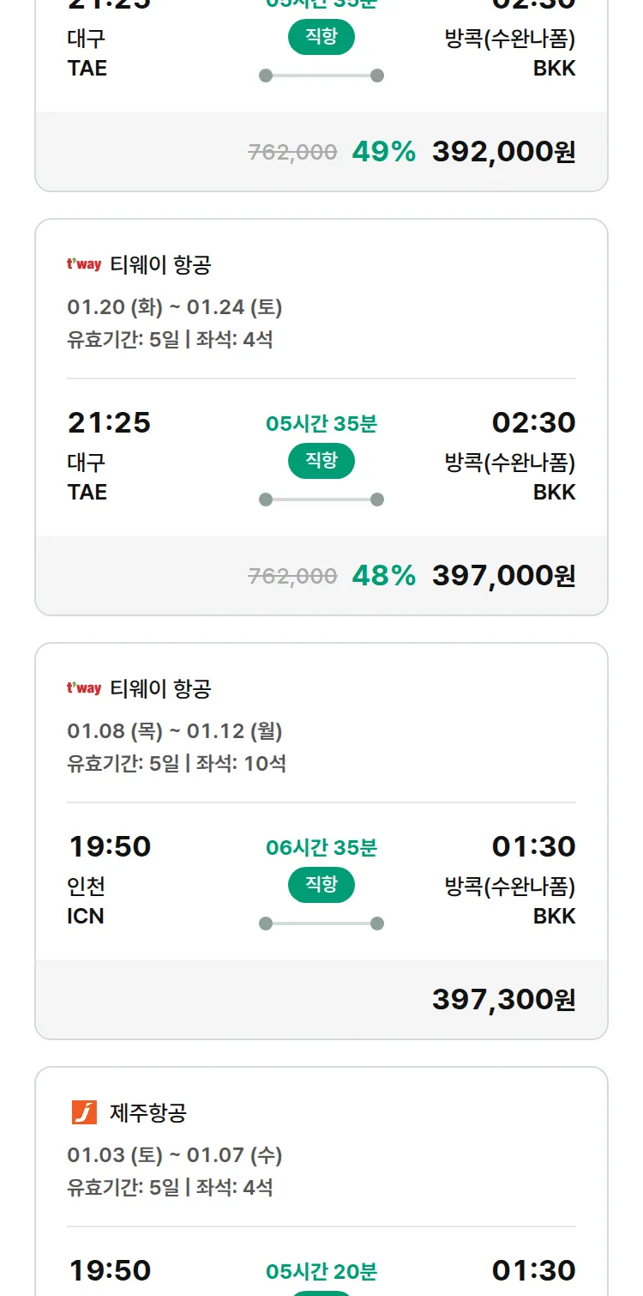Click the 제주항공 airline name
This screenshot has width=643, height=1296.
coord(148,1113)
